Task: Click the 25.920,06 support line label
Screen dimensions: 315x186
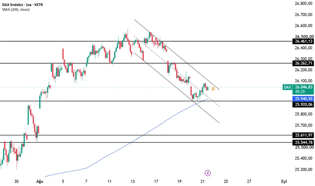Action: click(303, 104)
